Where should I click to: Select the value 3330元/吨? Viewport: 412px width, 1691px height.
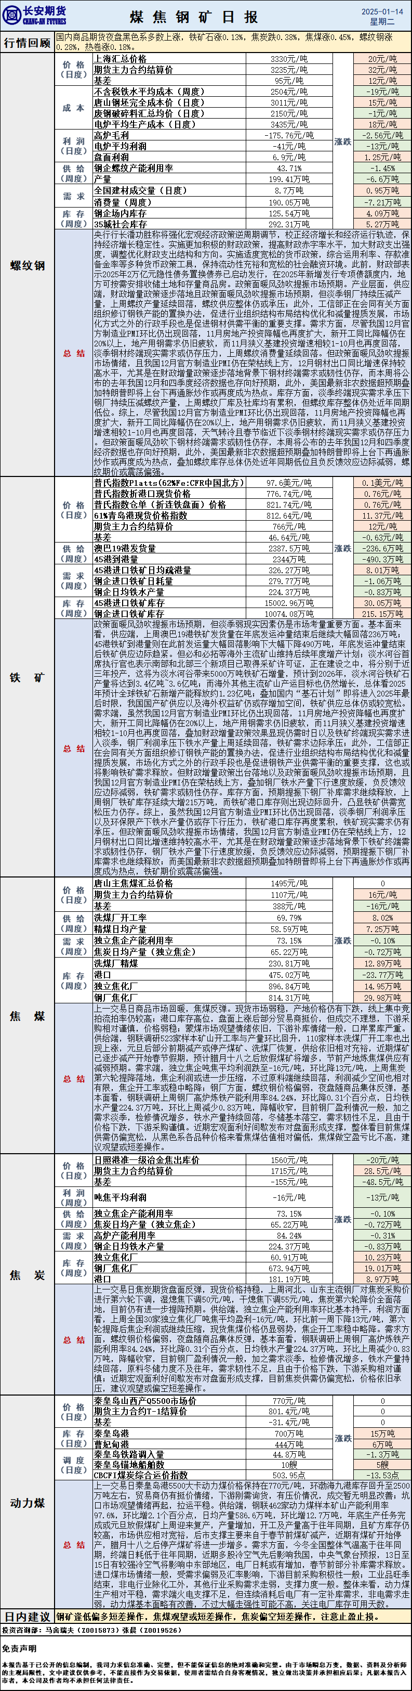[x=289, y=59]
